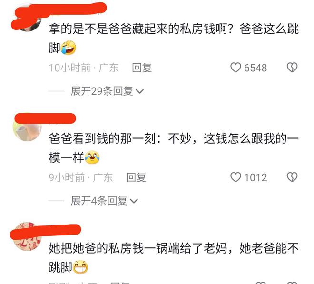This screenshot has width=314, height=284.
Task: Reply to the 10小时前 comment
Action: click(x=142, y=68)
